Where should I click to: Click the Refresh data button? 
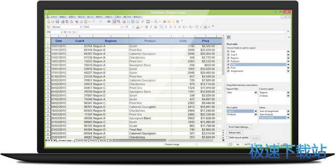pyautogui.click(x=234, y=133)
